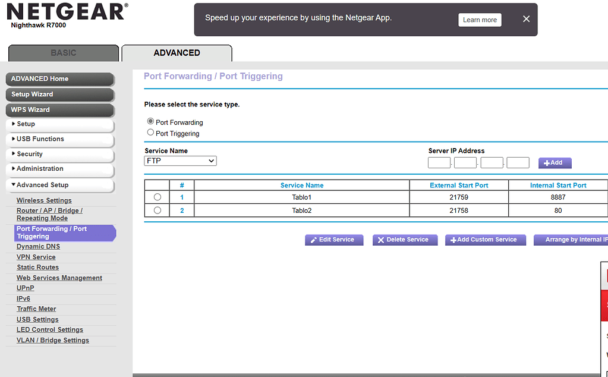Screen dimensions: 608x377
Task: Click the NETGEAR logo
Action: click(68, 12)
